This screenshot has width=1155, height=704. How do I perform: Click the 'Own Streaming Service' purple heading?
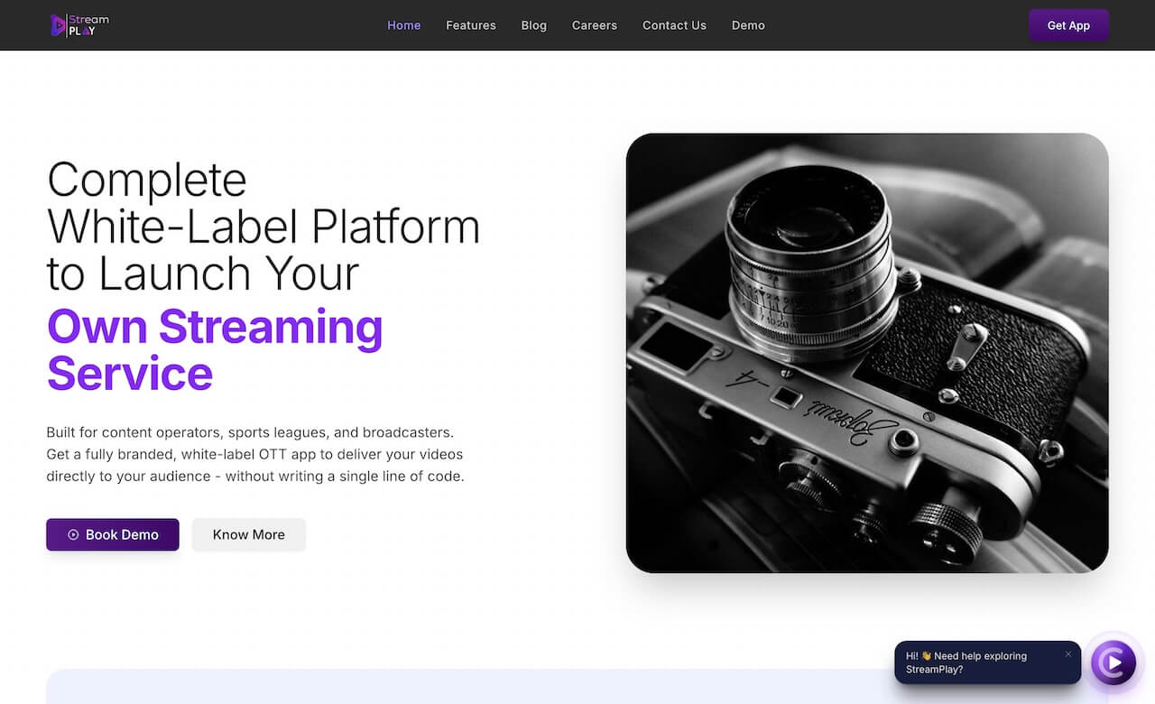pyautogui.click(x=215, y=350)
